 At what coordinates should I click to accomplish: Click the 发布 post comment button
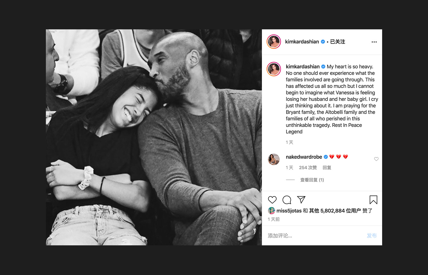(x=372, y=236)
